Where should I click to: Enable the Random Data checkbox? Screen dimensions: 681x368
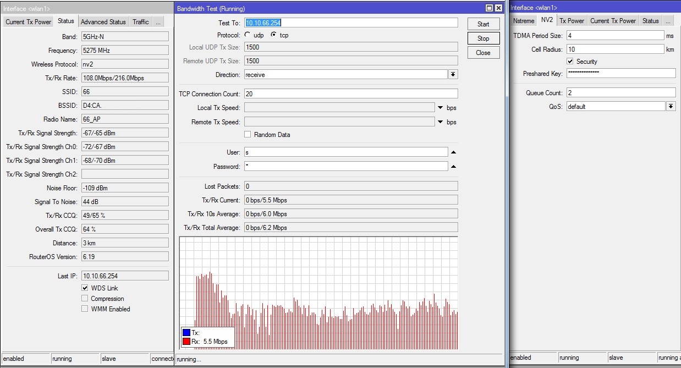point(248,135)
